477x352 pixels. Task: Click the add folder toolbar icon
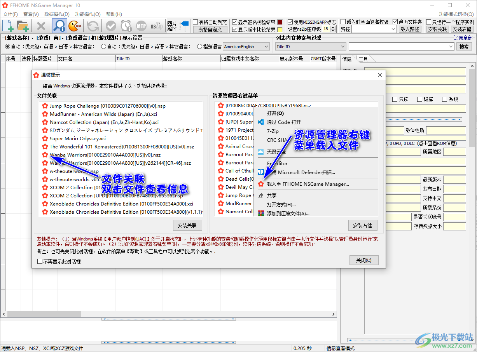coord(23,26)
